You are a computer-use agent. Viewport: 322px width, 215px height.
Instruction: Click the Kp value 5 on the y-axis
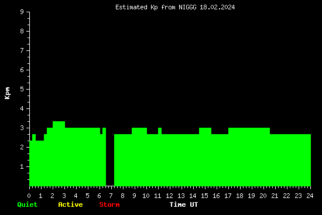[22, 89]
